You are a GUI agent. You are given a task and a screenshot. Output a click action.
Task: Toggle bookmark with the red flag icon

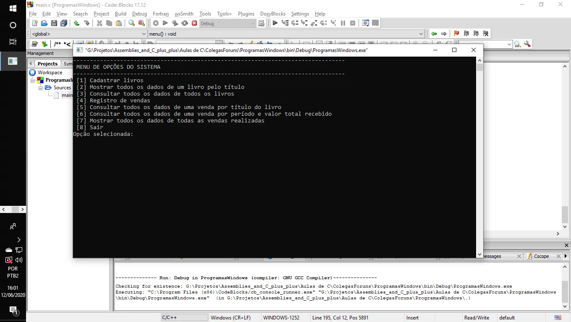[456, 34]
